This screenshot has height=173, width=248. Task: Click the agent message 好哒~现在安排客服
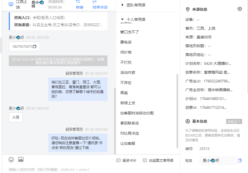point(78,143)
